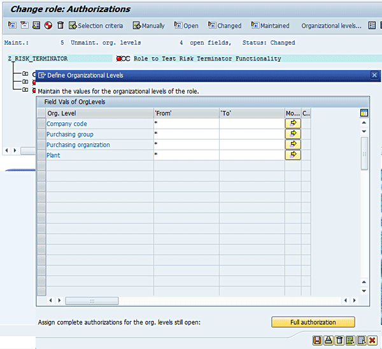Click multiple selection arrow for Purchasing organization
Screen dimensions: 382x349
coord(293,145)
